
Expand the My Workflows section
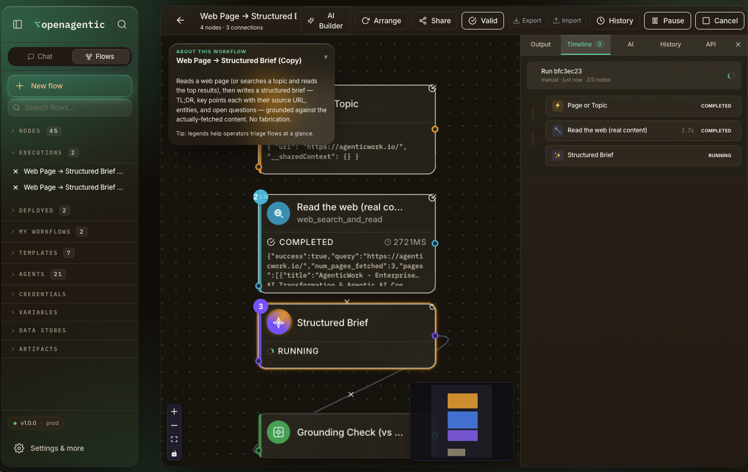70,232
